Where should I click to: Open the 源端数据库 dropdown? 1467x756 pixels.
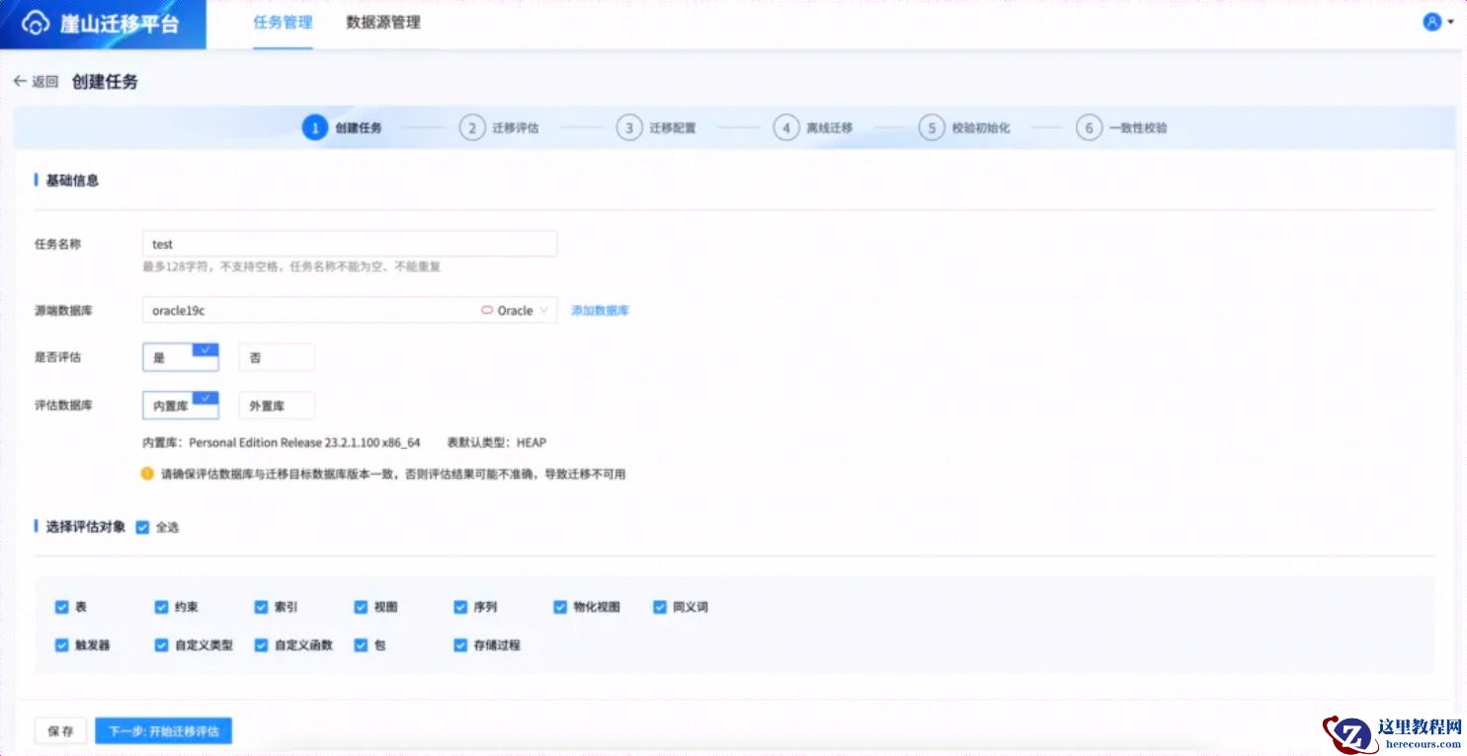pyautogui.click(x=350, y=310)
